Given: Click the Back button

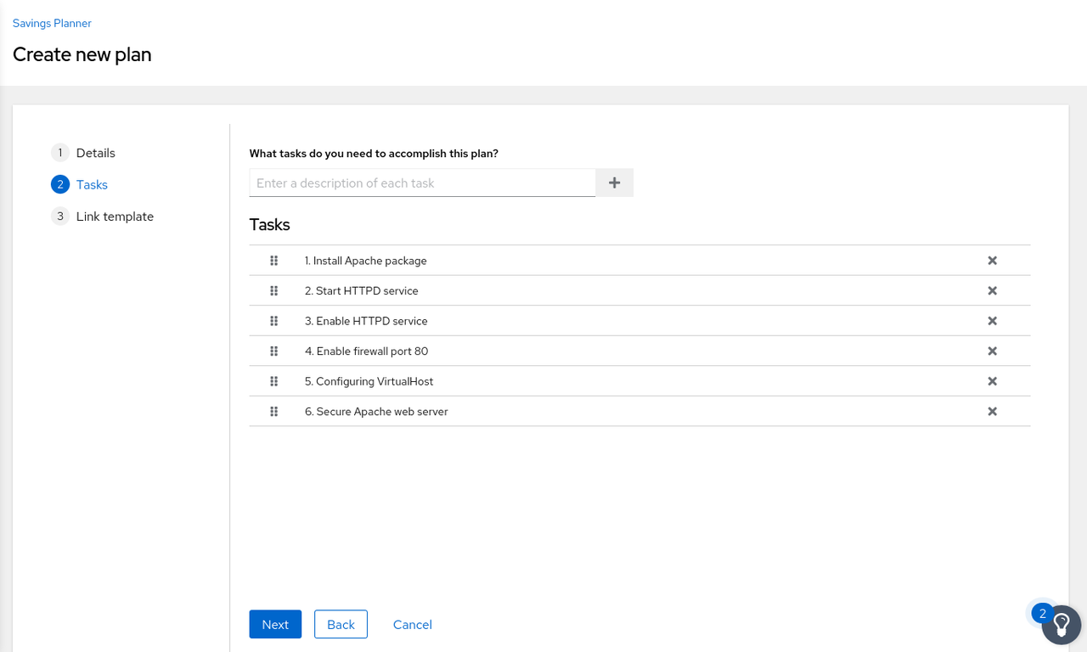Looking at the screenshot, I should [x=341, y=624].
